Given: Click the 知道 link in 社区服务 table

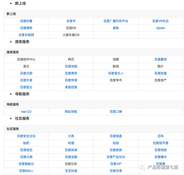Looking at the screenshot, I should pos(71,143).
